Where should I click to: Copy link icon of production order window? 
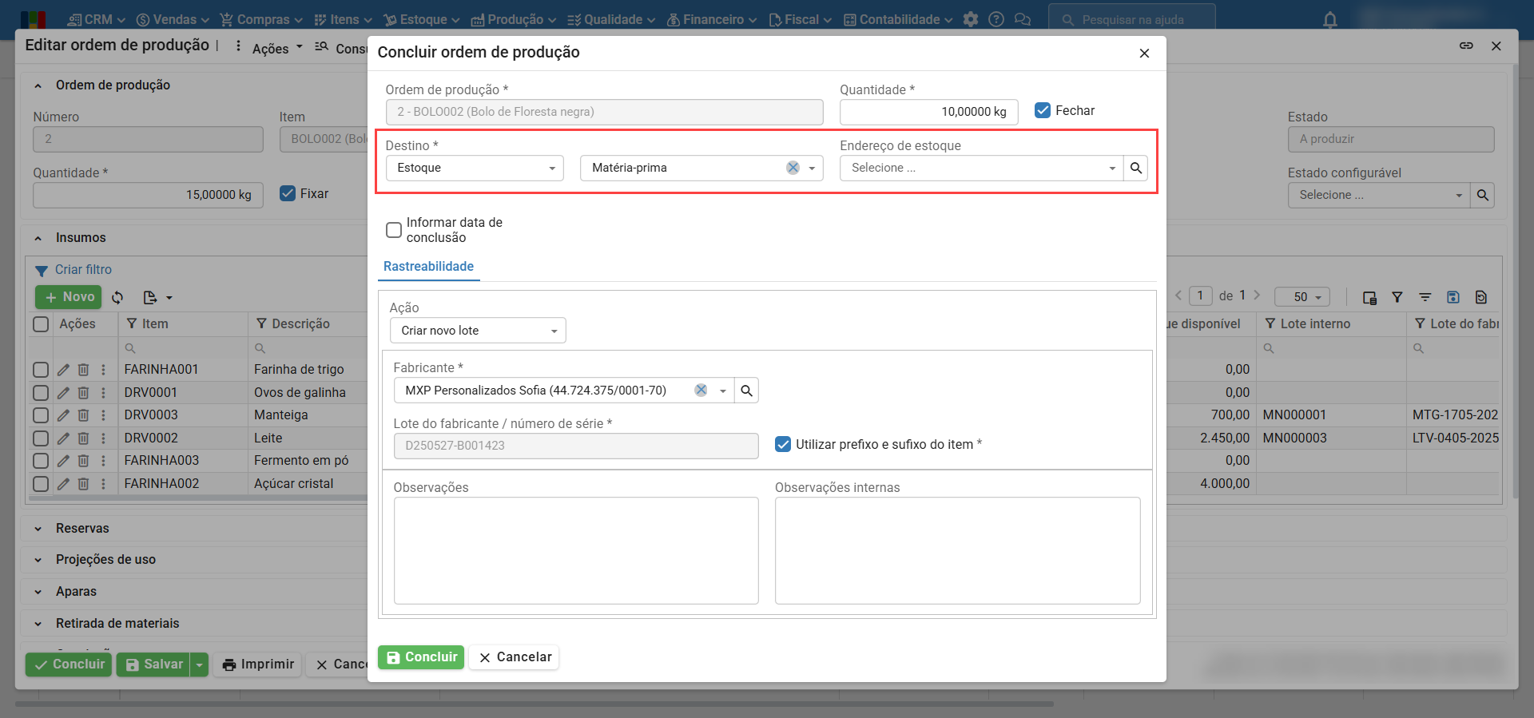click(1466, 46)
